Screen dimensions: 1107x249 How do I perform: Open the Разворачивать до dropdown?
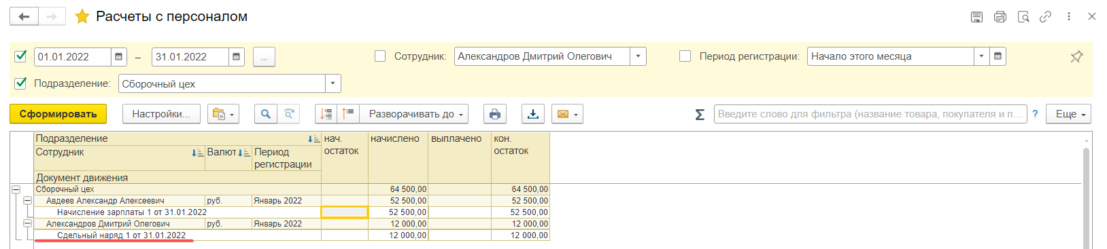point(415,114)
